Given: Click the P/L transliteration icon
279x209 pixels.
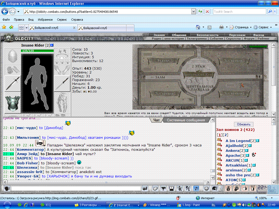Looking at the screenshot, I should click(x=188, y=188).
